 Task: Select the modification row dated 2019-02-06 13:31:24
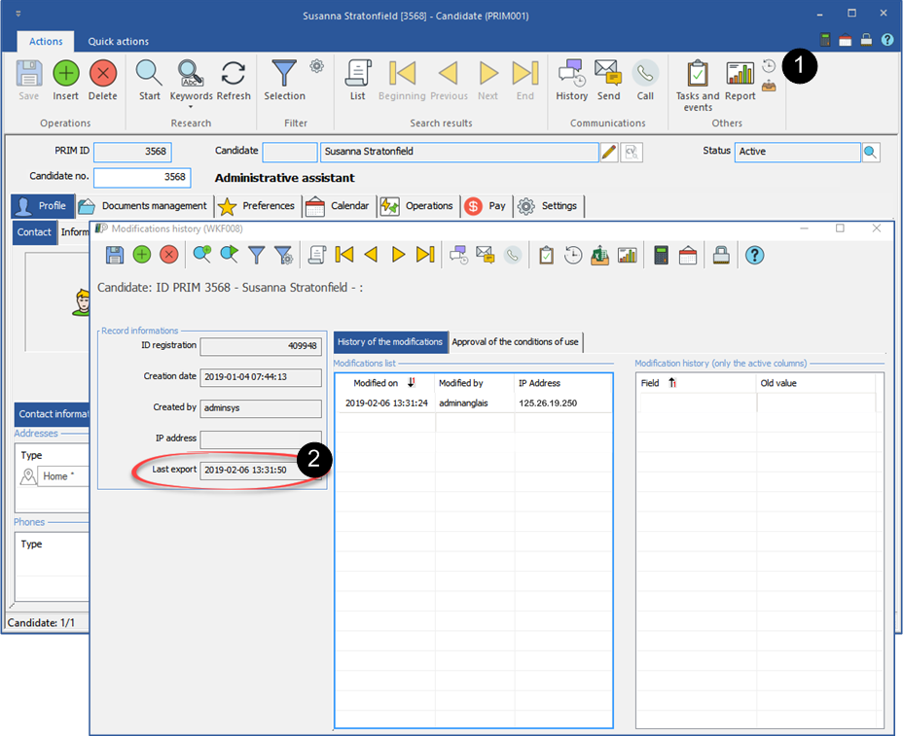[x=473, y=403]
